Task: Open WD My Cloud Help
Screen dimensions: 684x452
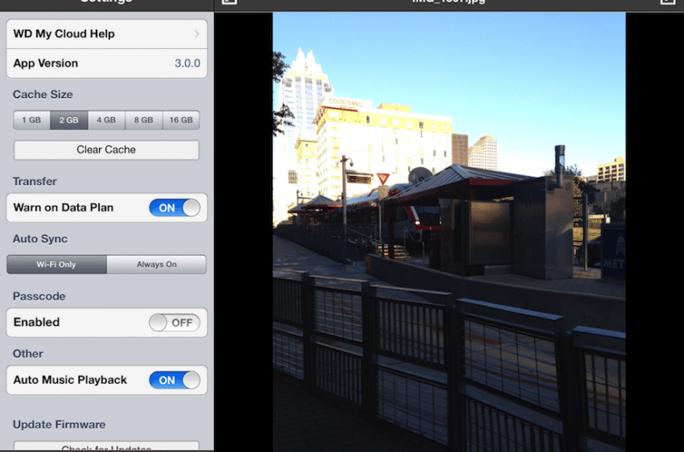Action: (x=106, y=34)
